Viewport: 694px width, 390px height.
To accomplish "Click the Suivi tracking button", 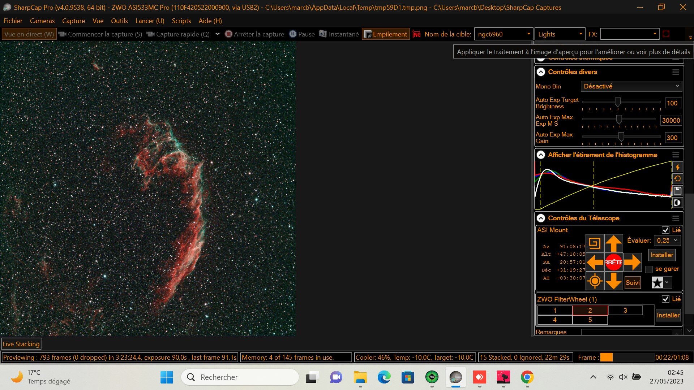I will coord(632,282).
